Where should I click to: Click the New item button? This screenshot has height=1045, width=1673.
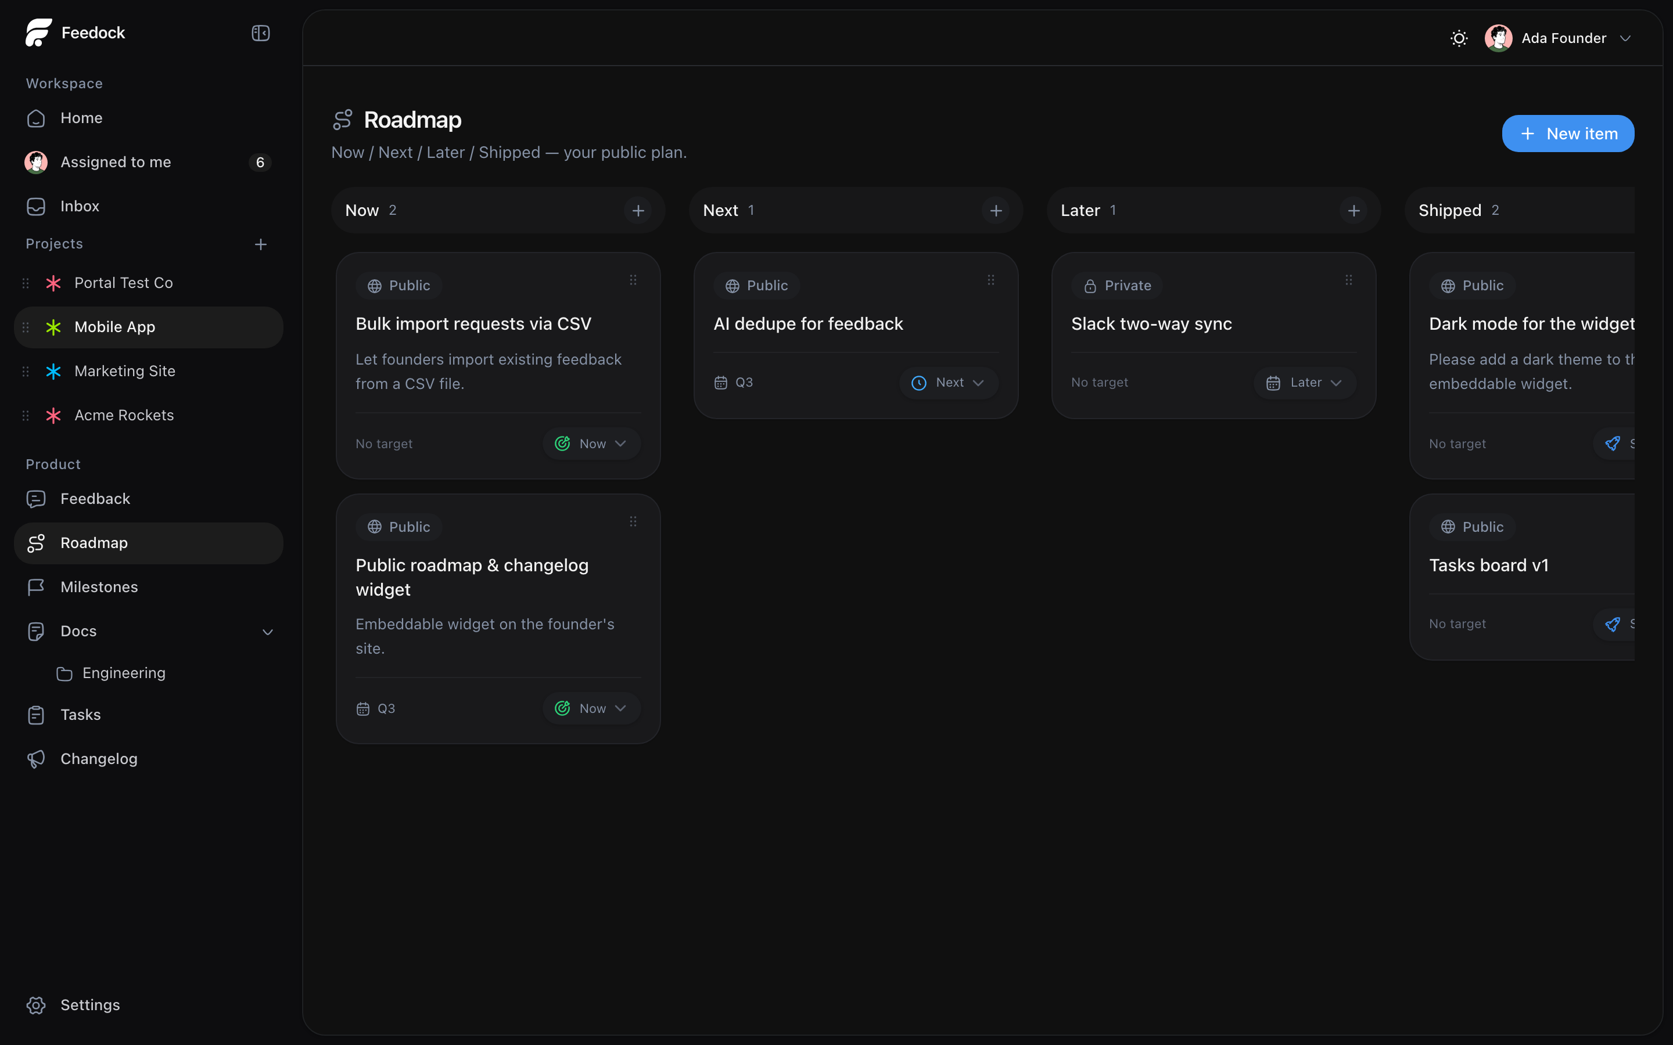pyautogui.click(x=1568, y=134)
